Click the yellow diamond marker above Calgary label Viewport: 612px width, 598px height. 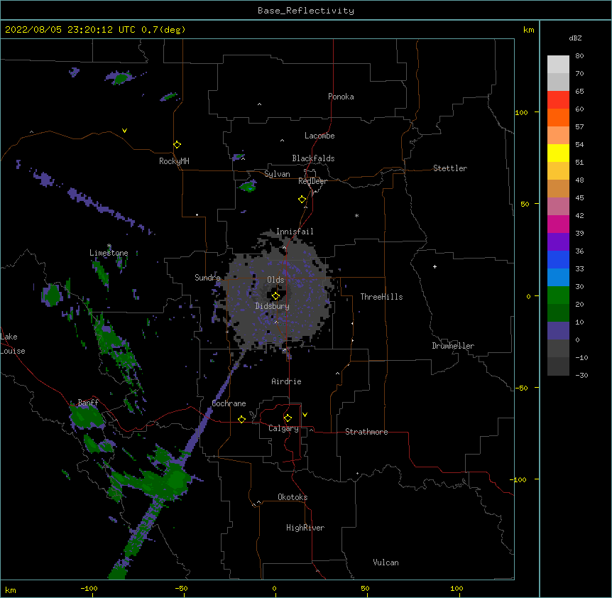(288, 418)
